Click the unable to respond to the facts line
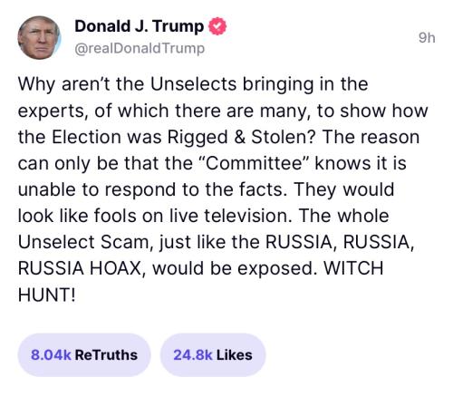453x396 pixels. coord(152,190)
